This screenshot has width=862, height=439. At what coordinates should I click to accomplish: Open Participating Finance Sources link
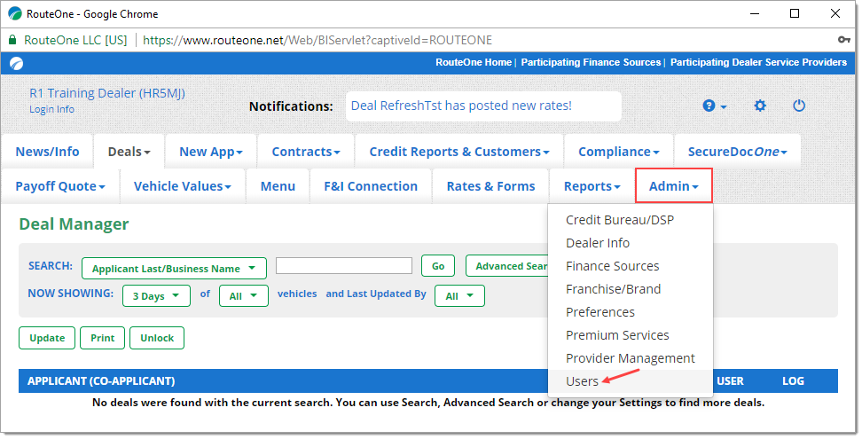pos(591,63)
